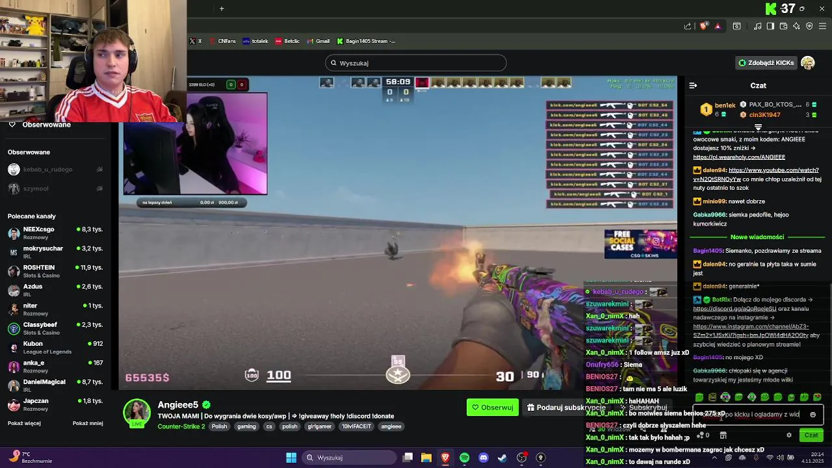Open the emoji picker in chat input
Screen dimensions: 832x468
point(812,415)
